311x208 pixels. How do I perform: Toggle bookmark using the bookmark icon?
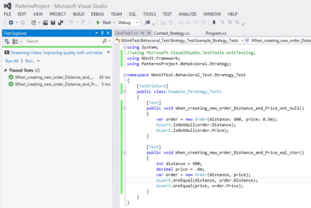point(214,22)
